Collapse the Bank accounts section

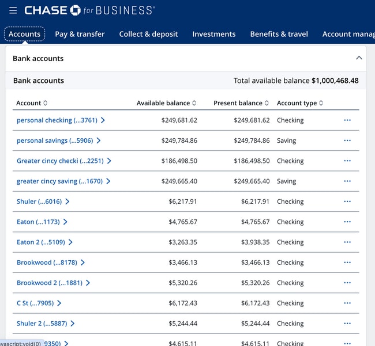click(x=359, y=58)
